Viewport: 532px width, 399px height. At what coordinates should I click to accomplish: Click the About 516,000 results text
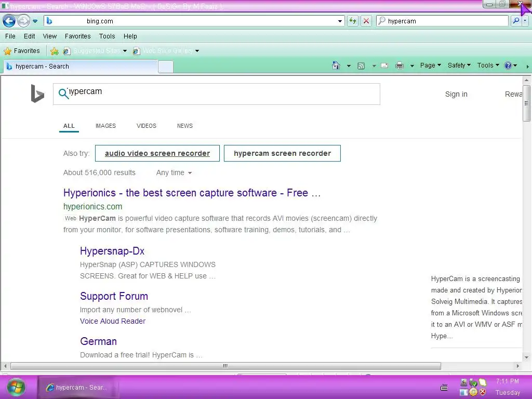pyautogui.click(x=99, y=172)
